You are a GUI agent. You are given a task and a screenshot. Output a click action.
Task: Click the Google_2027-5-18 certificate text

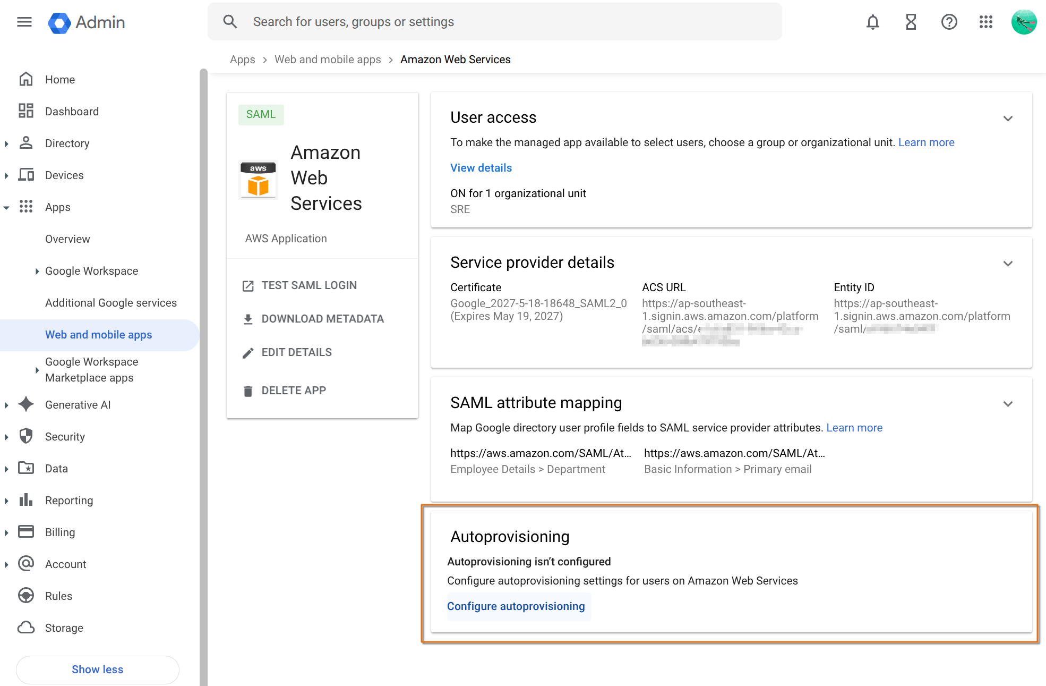coord(538,303)
